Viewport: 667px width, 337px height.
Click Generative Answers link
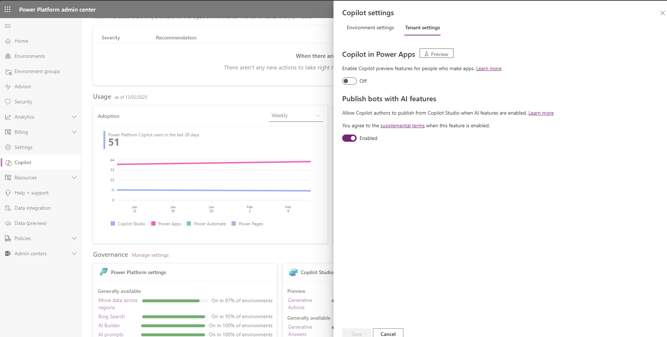(x=300, y=330)
